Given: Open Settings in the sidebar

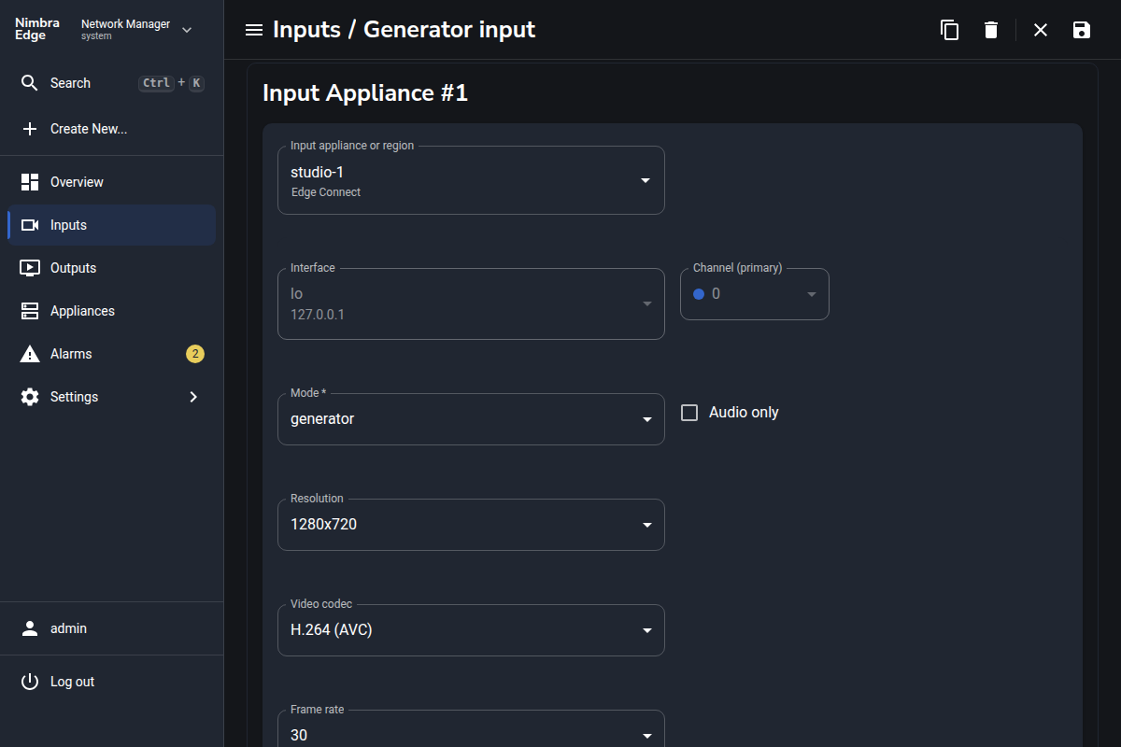Looking at the screenshot, I should [111, 397].
